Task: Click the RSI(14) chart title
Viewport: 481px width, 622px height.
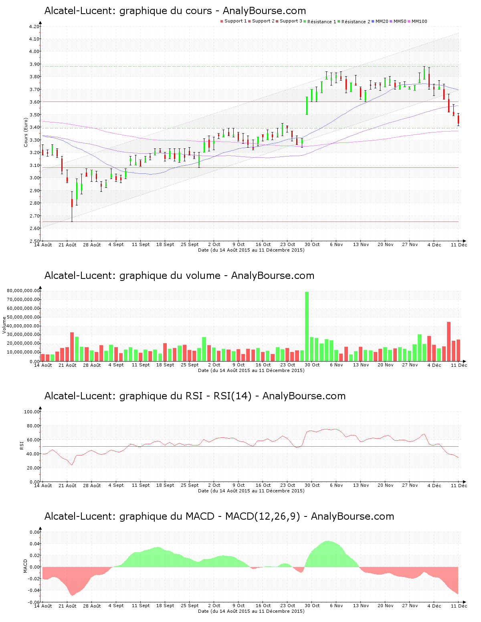Action: (195, 396)
